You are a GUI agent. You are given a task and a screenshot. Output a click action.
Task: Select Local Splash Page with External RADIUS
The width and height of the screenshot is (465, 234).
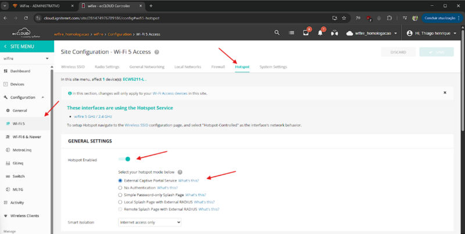coord(120,202)
